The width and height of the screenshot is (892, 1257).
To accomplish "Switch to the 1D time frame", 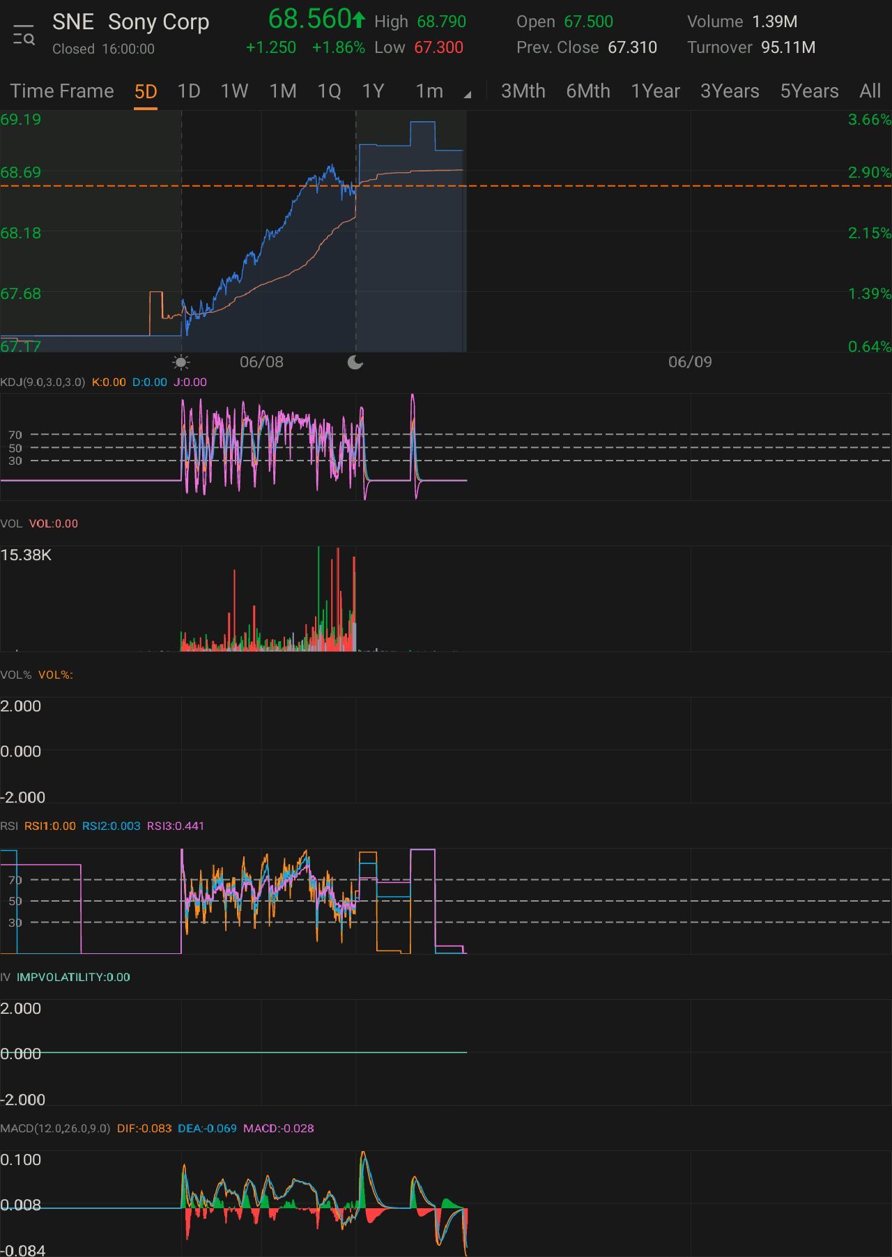I will [189, 91].
